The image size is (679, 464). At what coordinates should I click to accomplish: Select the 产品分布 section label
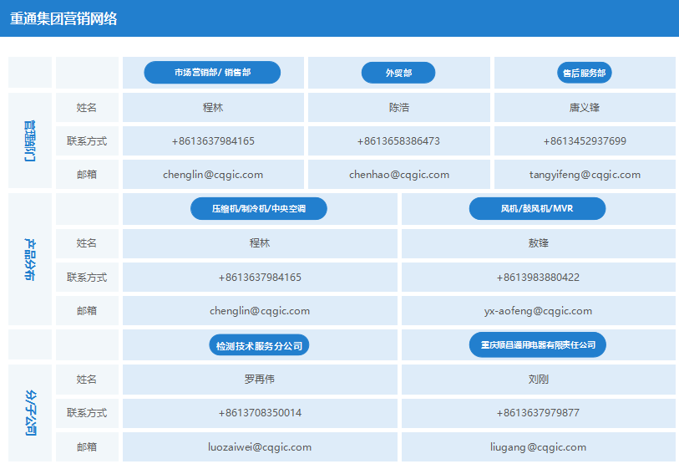point(29,259)
